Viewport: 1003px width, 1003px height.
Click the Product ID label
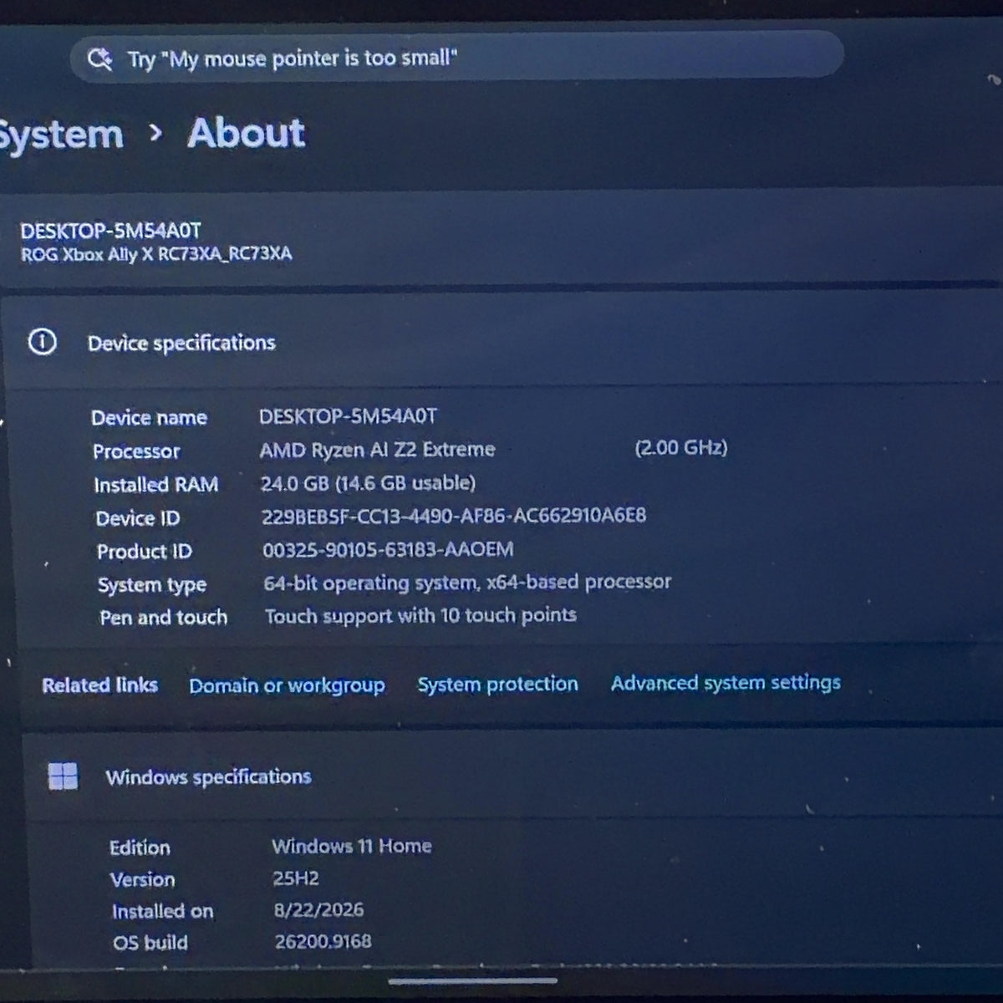144,552
